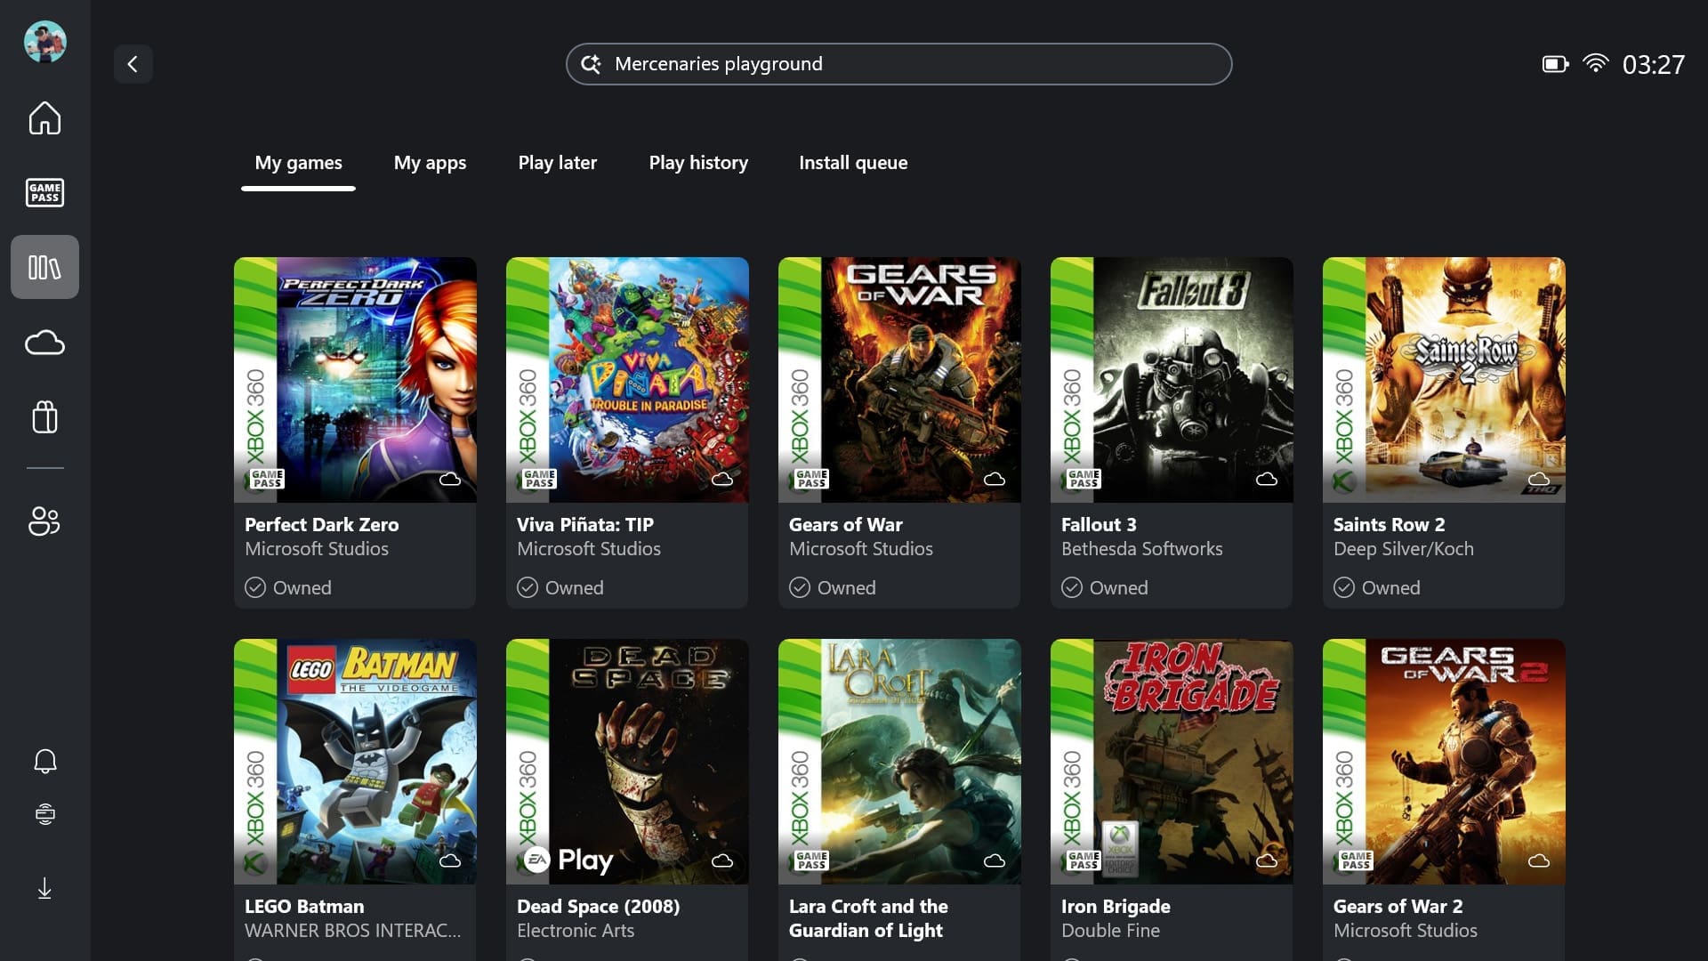Open the controller/device icon in sidebar
This screenshot has height=961, width=1708.
(x=44, y=814)
